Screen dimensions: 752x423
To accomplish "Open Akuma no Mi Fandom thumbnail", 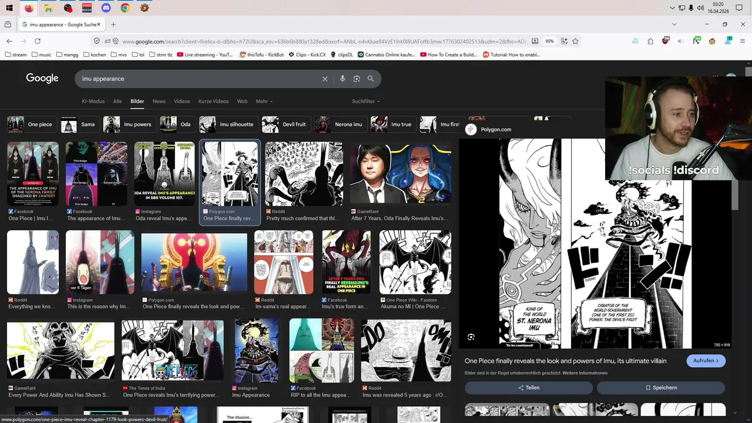I will (x=415, y=262).
